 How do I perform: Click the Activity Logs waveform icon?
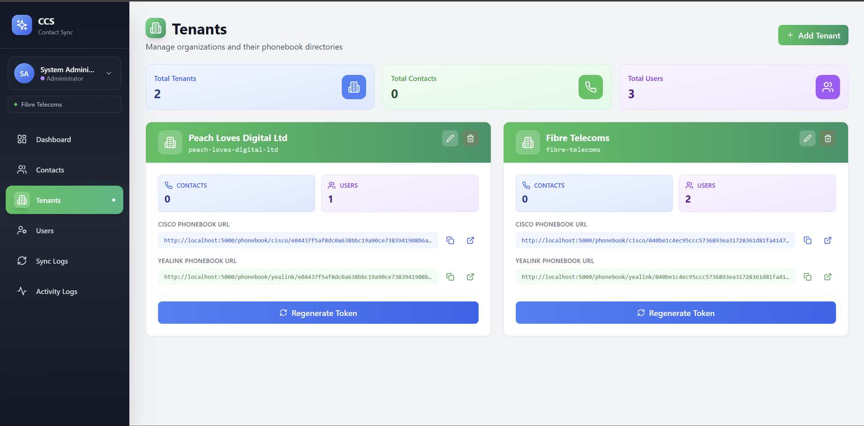click(22, 291)
